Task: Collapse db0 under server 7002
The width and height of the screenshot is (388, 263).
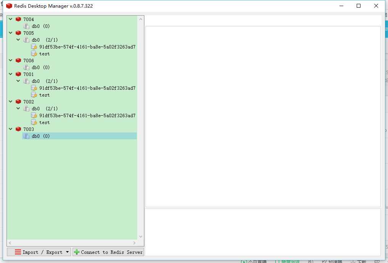Action: coord(18,108)
